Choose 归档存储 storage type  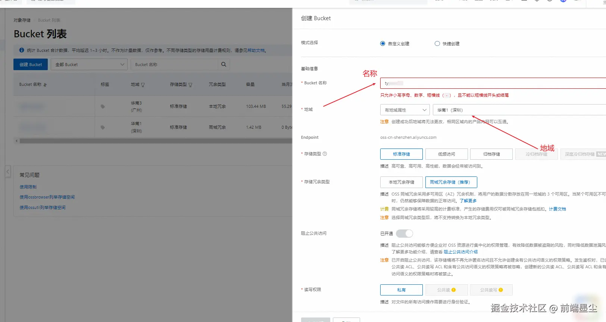491,154
